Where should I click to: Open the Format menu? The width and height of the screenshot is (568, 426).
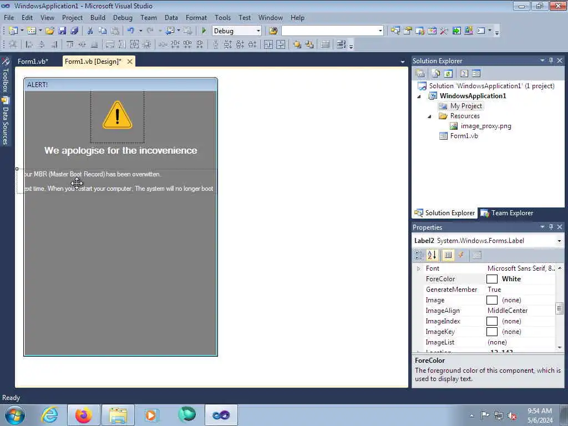196,18
